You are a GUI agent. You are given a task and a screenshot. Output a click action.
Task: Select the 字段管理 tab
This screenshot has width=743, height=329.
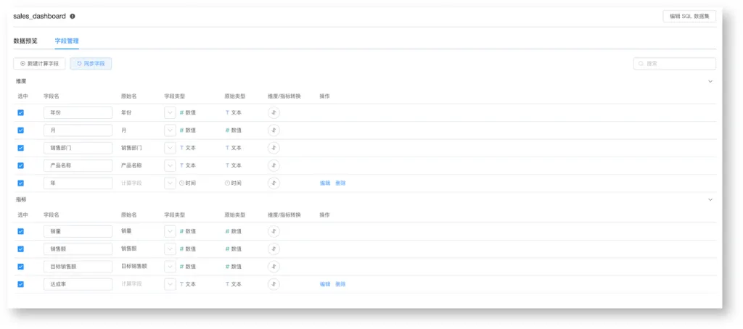(x=67, y=41)
